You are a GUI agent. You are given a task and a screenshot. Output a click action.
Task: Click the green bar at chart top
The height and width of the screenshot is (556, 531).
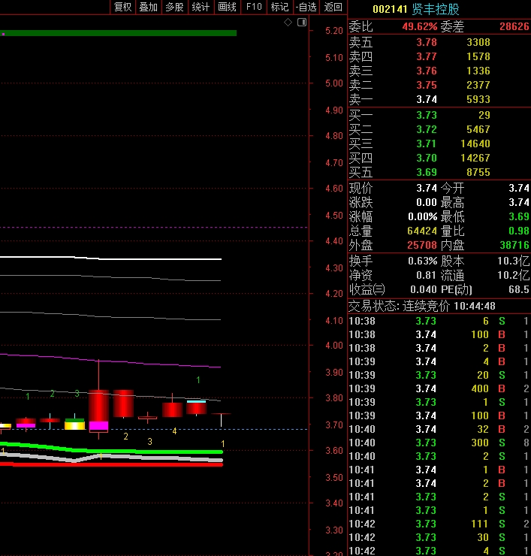click(x=119, y=33)
